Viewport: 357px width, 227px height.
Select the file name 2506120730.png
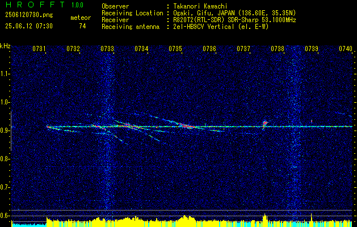point(29,15)
